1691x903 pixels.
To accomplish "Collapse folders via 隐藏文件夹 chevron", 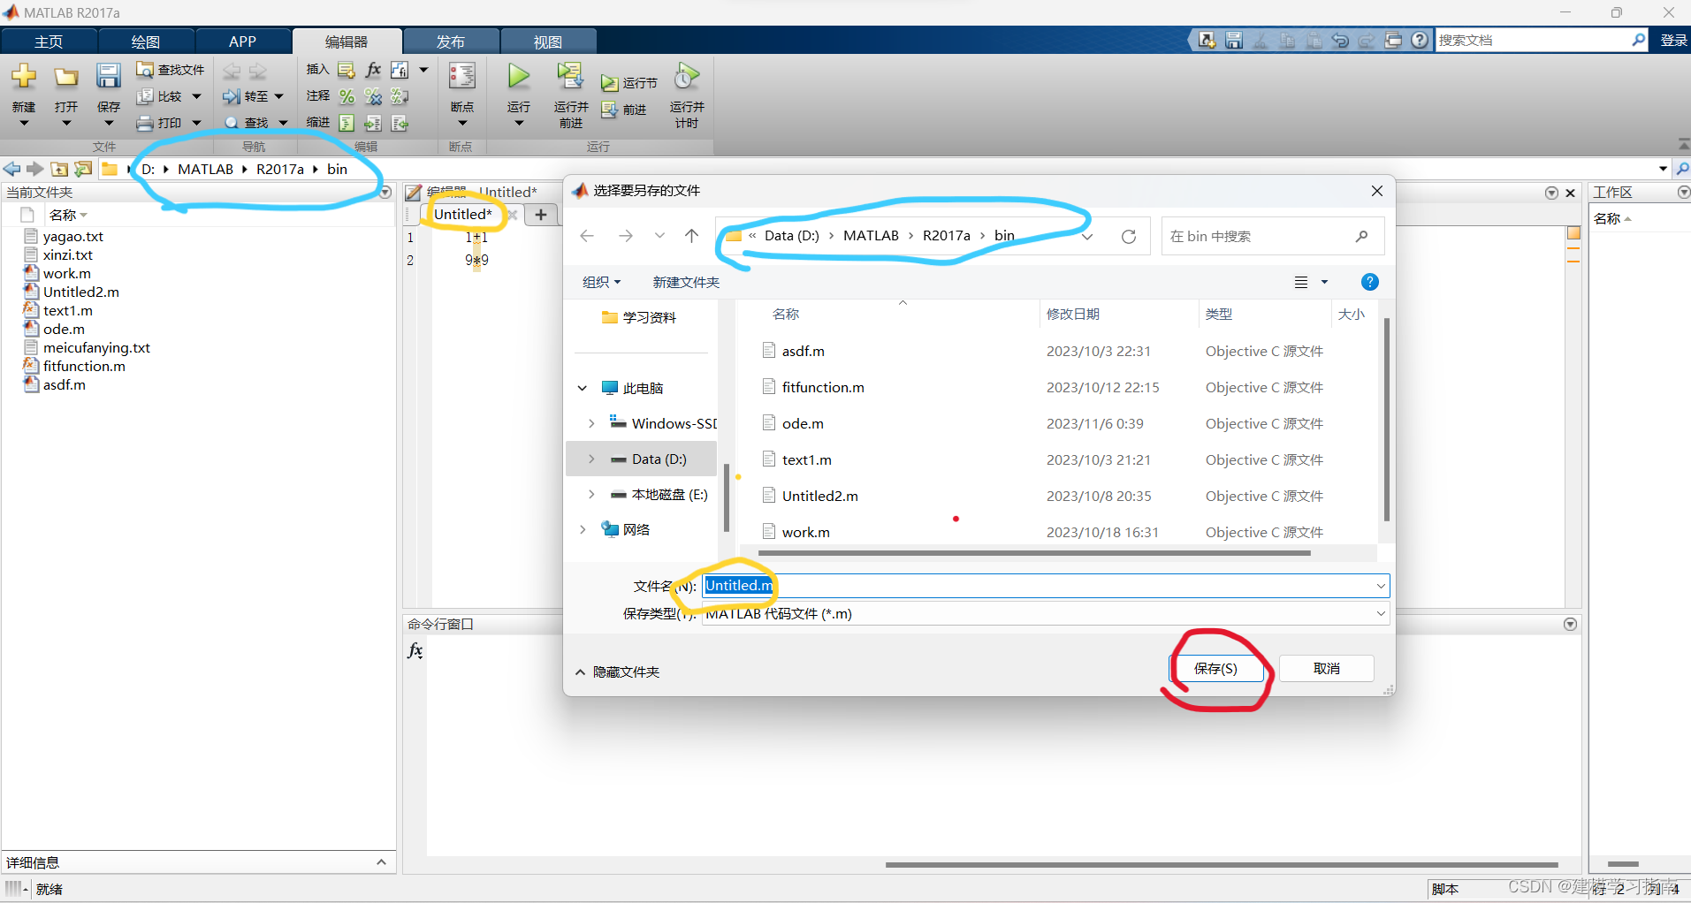I will coord(580,672).
